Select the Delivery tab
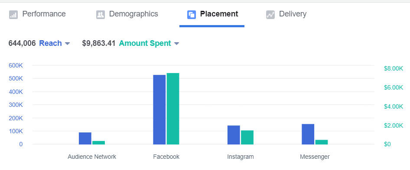 pos(286,14)
